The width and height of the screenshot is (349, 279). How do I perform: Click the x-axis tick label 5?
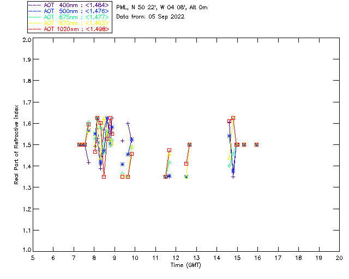pyautogui.click(x=33, y=258)
